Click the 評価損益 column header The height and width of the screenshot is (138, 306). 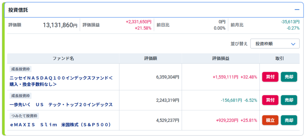[221, 59]
